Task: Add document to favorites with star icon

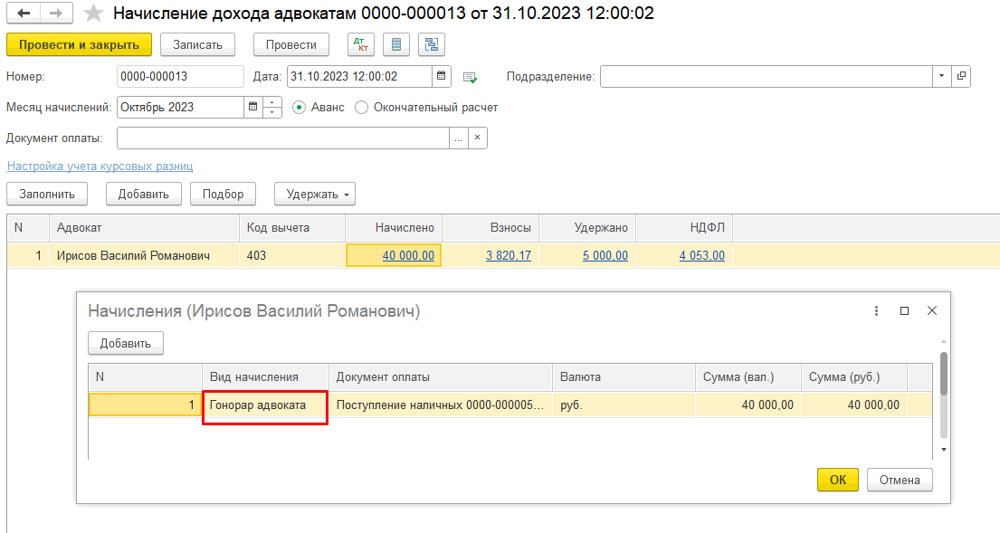Action: click(x=93, y=14)
